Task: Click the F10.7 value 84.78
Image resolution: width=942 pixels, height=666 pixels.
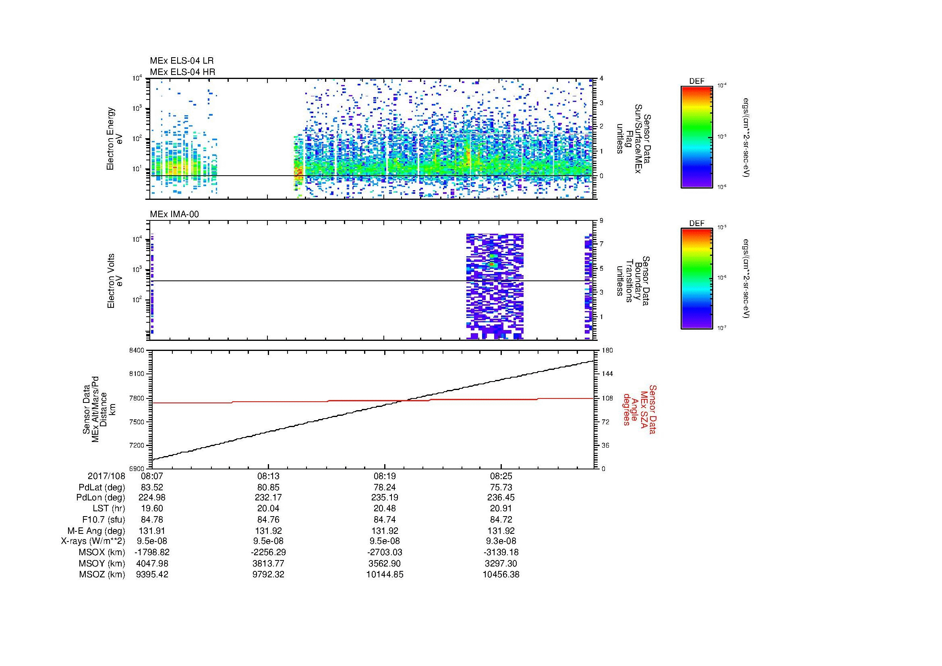Action: pos(152,519)
